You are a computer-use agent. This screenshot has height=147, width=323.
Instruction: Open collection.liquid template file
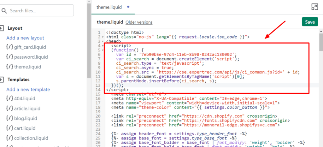31,138
